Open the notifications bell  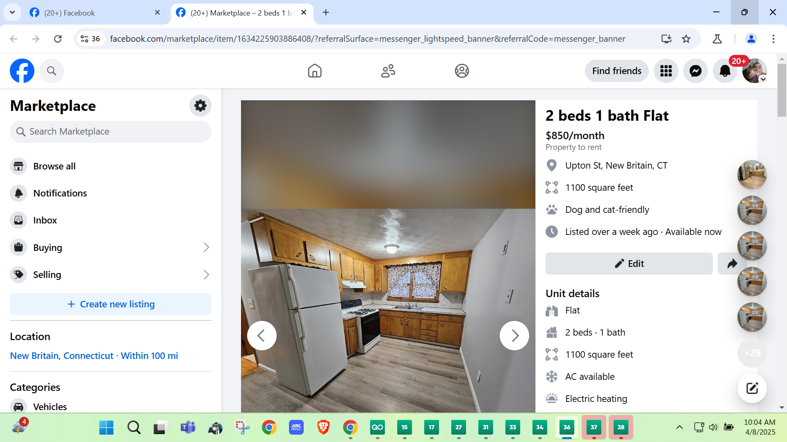tap(725, 71)
